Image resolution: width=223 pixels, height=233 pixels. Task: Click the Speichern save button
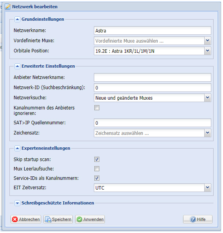coord(58,219)
